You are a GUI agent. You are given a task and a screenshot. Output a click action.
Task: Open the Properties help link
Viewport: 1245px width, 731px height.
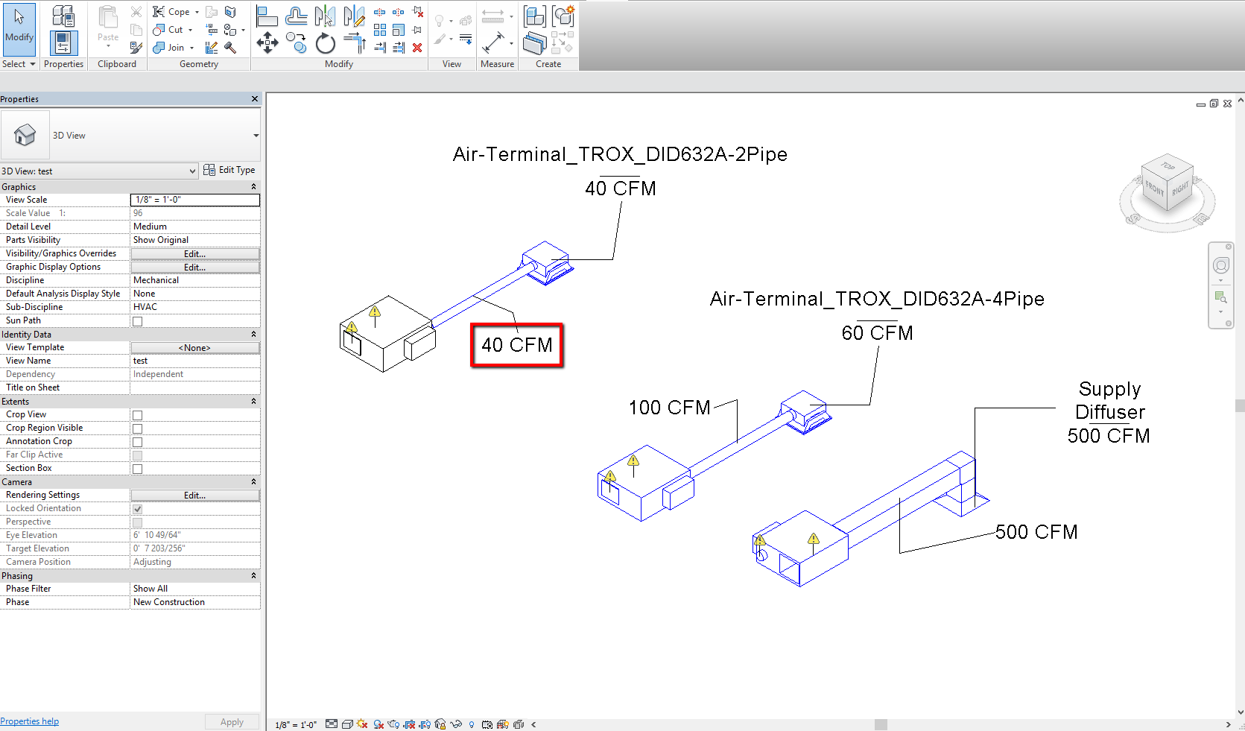[30, 721]
